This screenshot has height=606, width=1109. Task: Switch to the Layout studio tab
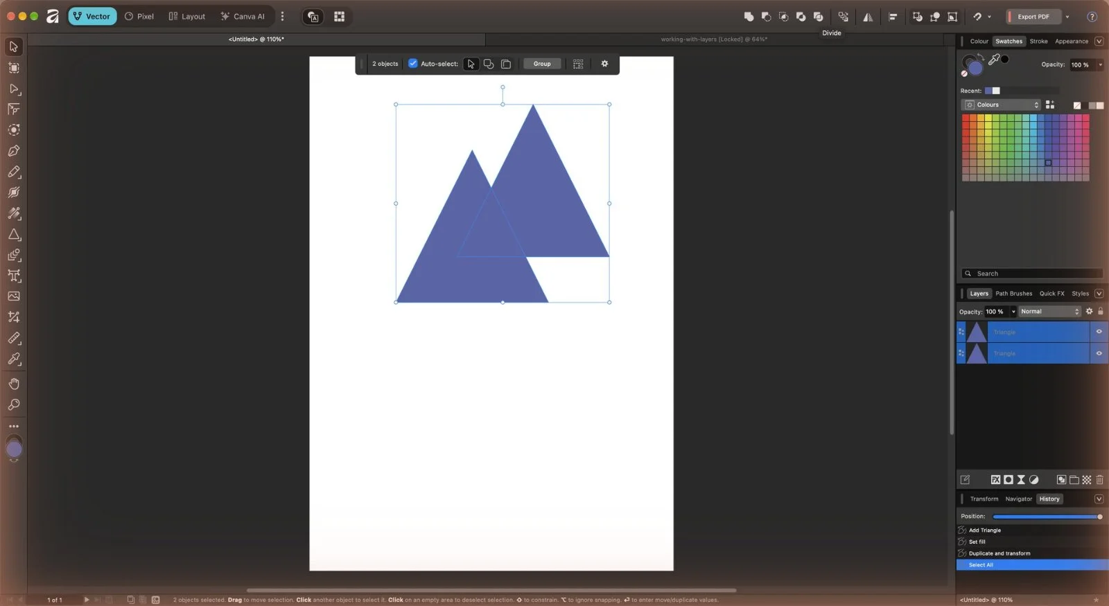(187, 17)
